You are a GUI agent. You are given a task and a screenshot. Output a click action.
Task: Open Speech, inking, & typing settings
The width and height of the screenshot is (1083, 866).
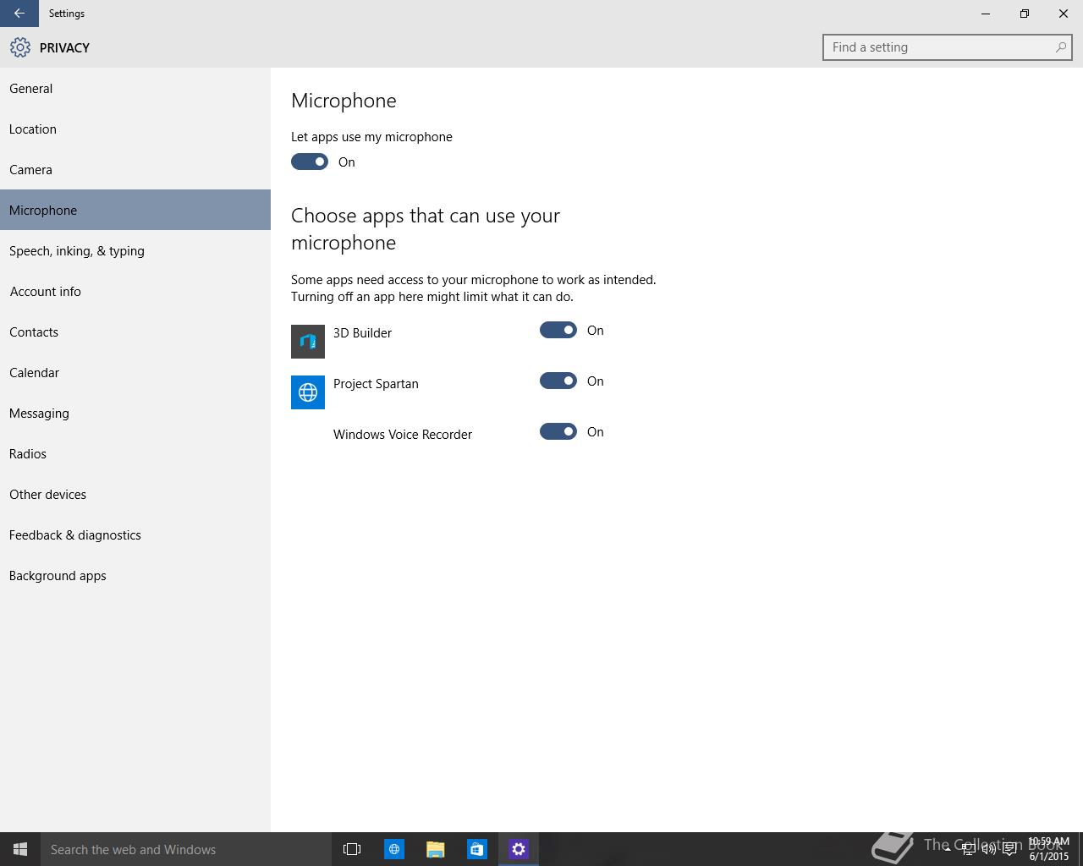point(135,250)
